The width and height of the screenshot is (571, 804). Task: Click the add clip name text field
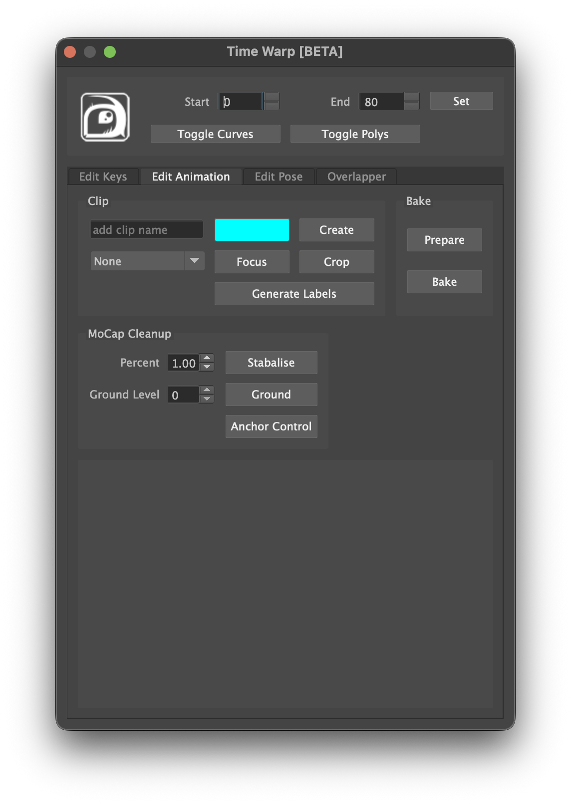coord(147,230)
